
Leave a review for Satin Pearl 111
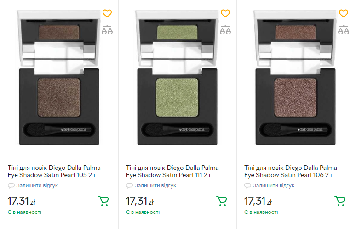coord(155,185)
